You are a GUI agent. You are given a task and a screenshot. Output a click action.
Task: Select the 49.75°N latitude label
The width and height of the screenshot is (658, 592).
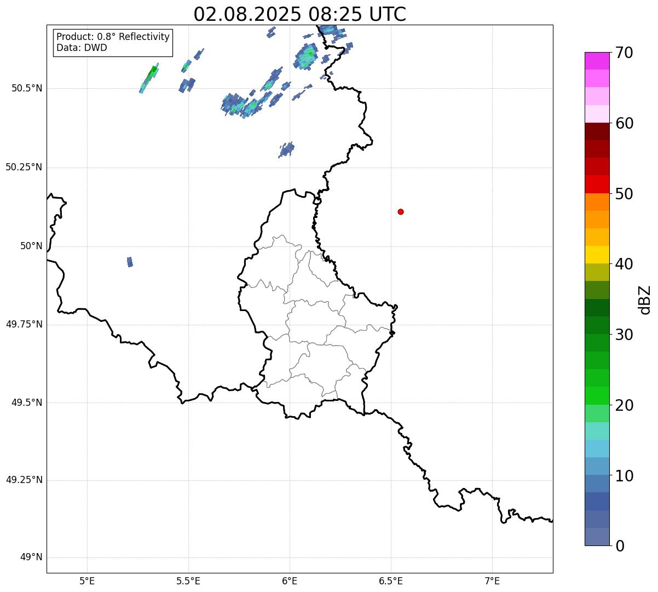point(24,324)
